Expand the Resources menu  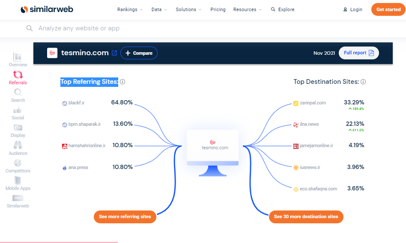(x=248, y=9)
